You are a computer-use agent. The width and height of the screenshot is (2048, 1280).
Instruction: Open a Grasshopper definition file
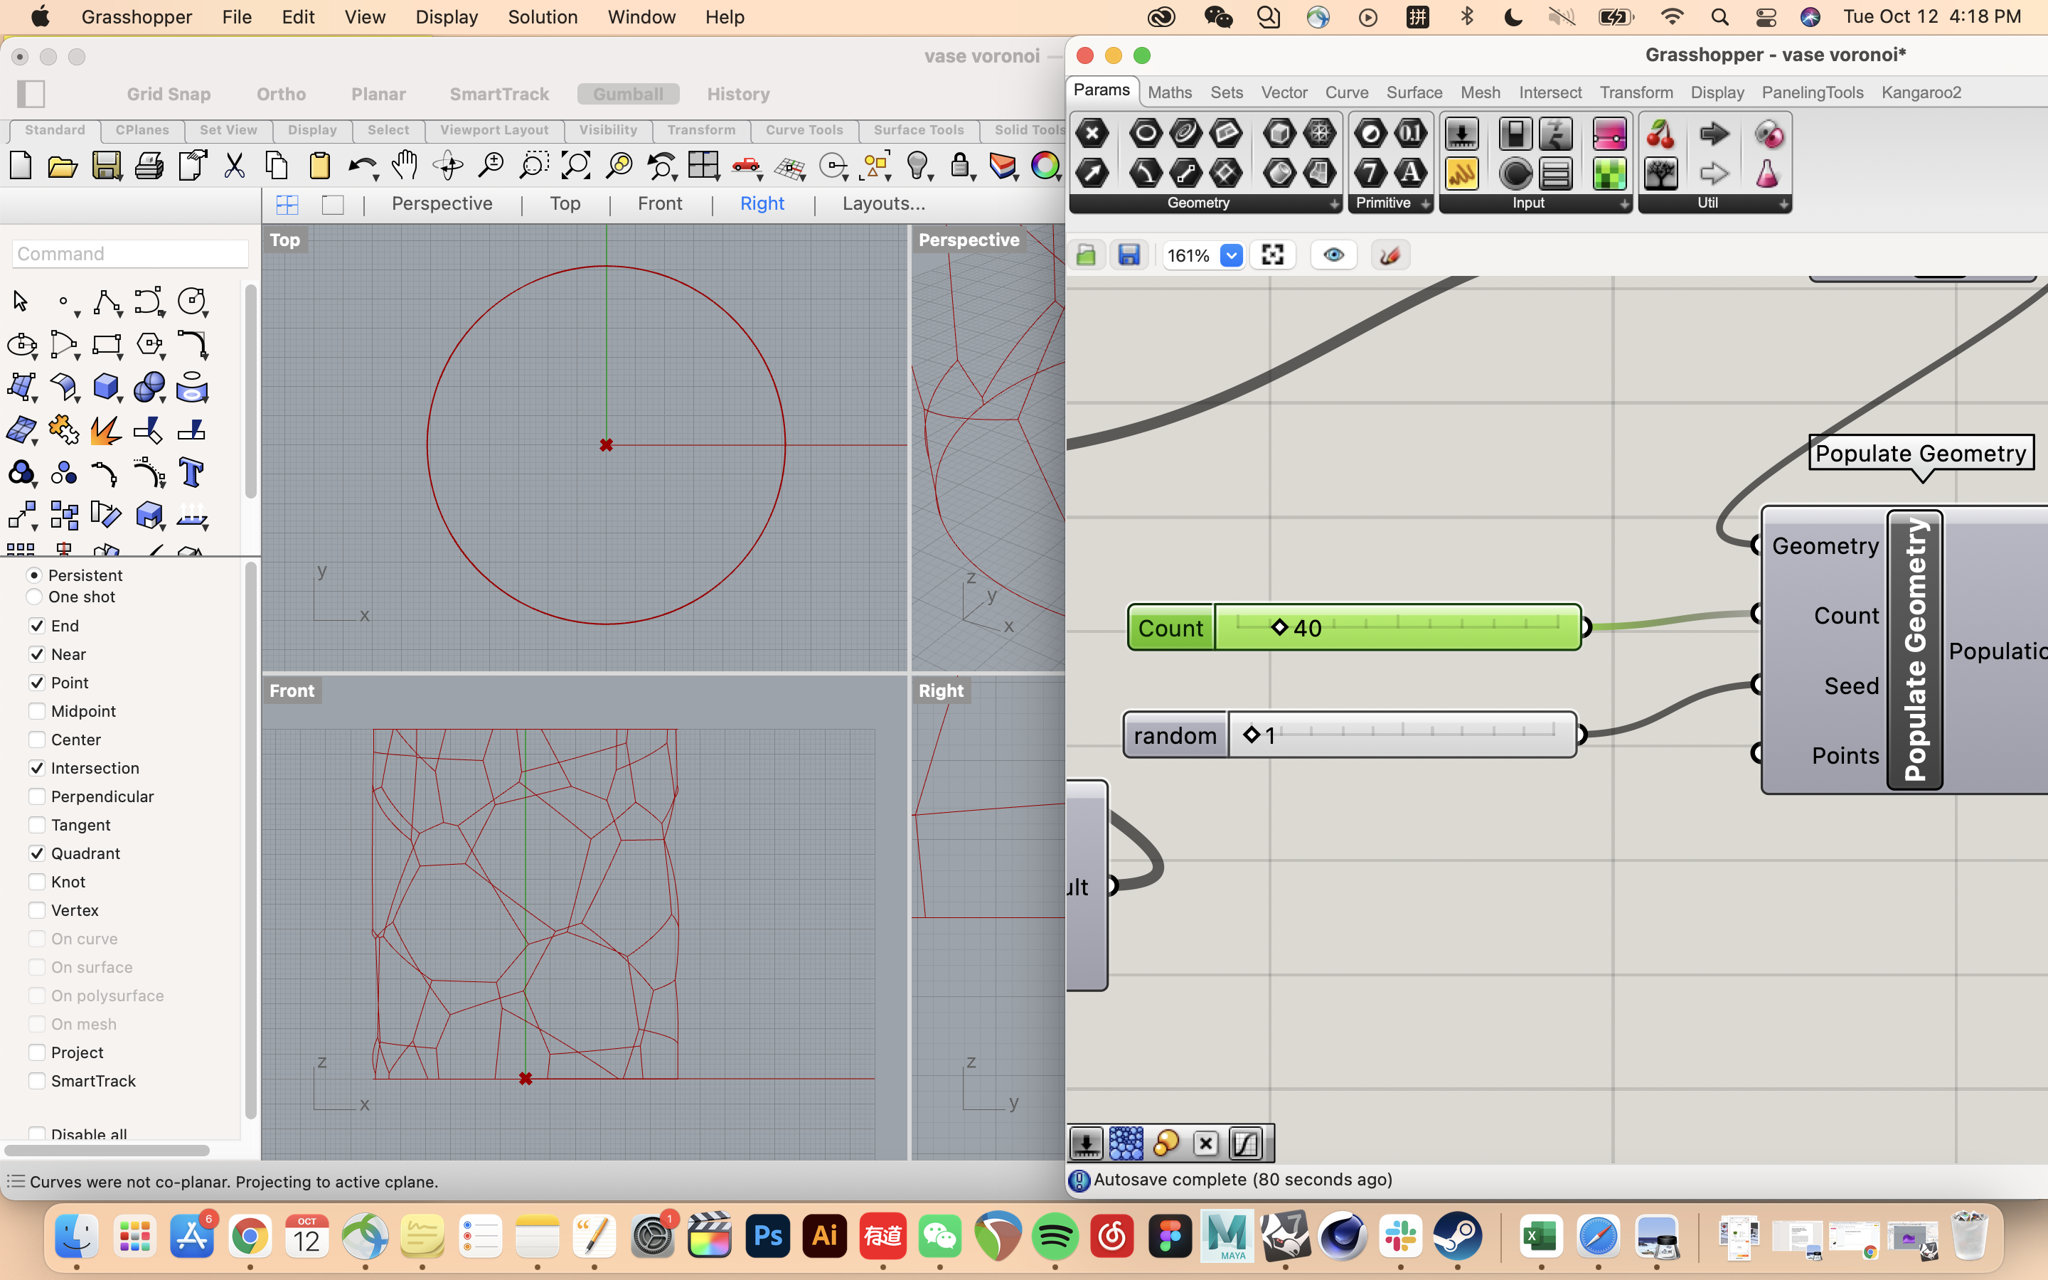click(x=1086, y=255)
